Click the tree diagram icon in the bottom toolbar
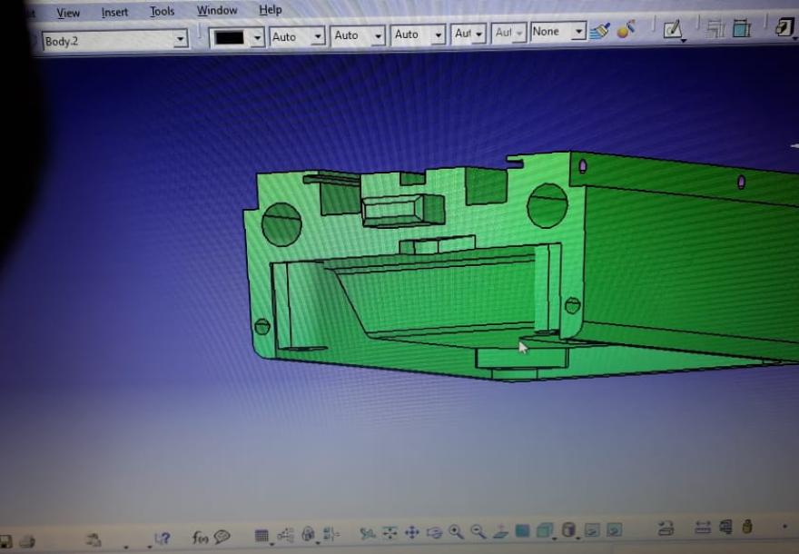 tap(285, 535)
